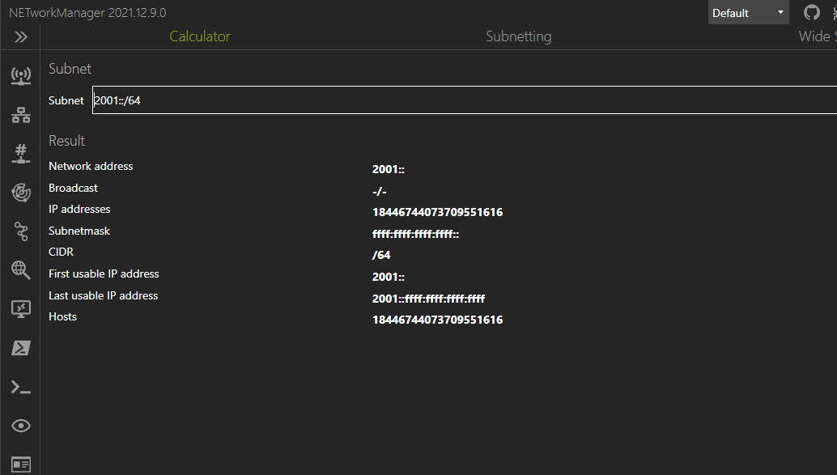
Task: Click the Broadcast label
Action: [x=73, y=188]
